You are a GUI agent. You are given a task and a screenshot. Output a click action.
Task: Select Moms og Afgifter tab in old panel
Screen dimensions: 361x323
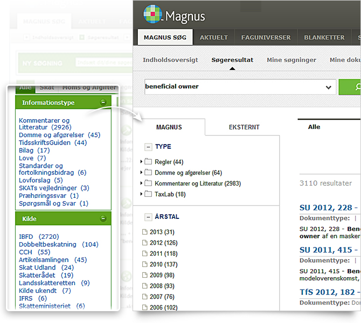(89, 88)
